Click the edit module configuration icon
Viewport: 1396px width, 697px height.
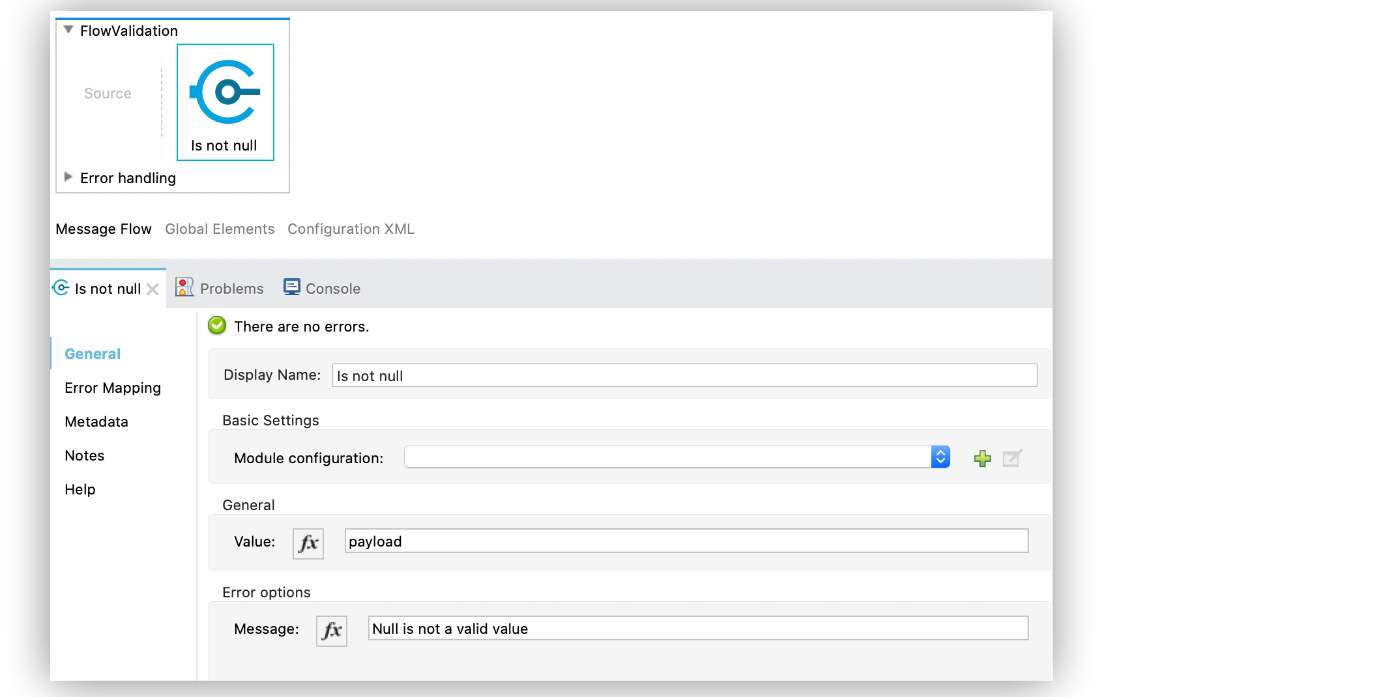click(1011, 458)
